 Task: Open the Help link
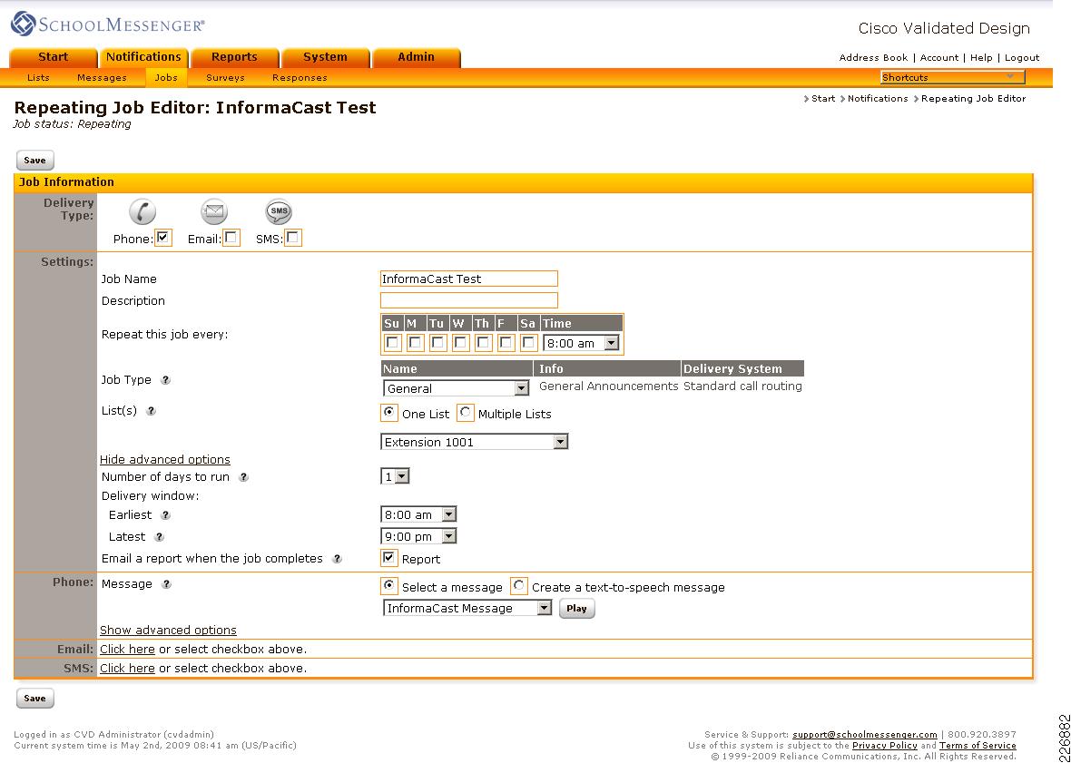[x=981, y=58]
